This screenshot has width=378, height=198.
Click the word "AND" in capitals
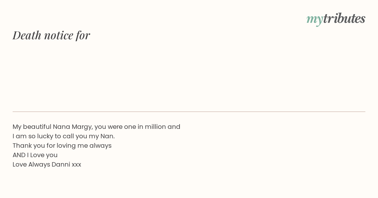pos(19,155)
